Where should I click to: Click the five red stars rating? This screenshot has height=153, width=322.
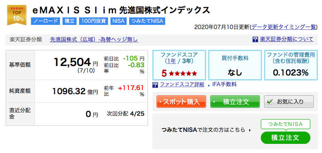tap(183, 73)
